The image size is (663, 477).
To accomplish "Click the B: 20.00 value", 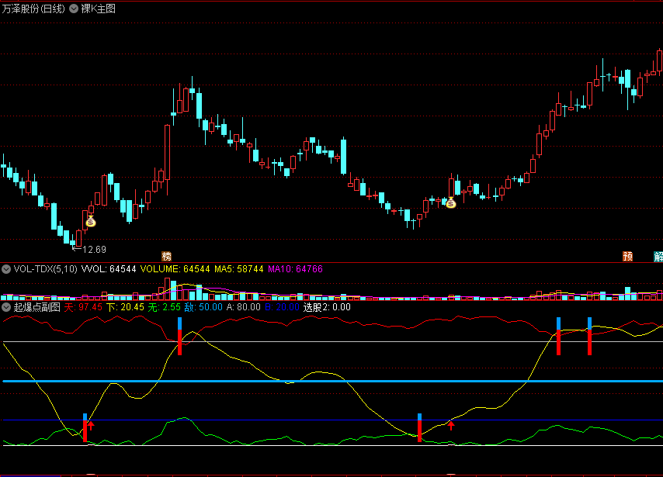I will 282,307.
